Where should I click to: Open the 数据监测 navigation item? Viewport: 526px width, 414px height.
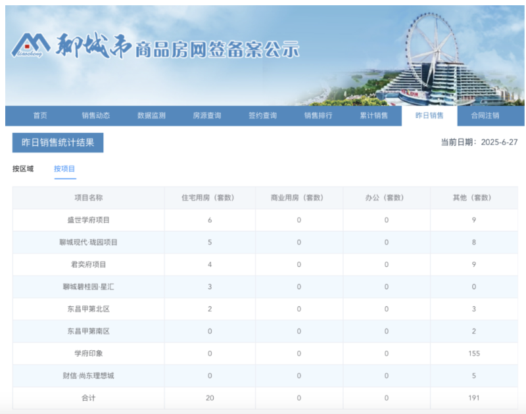[x=150, y=115]
